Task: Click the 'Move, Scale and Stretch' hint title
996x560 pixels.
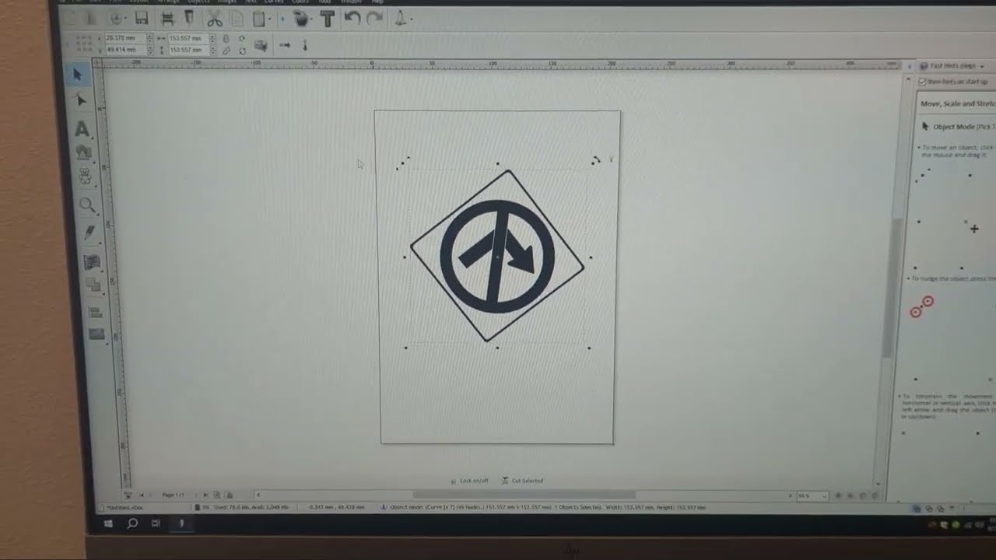Action: 958,103
